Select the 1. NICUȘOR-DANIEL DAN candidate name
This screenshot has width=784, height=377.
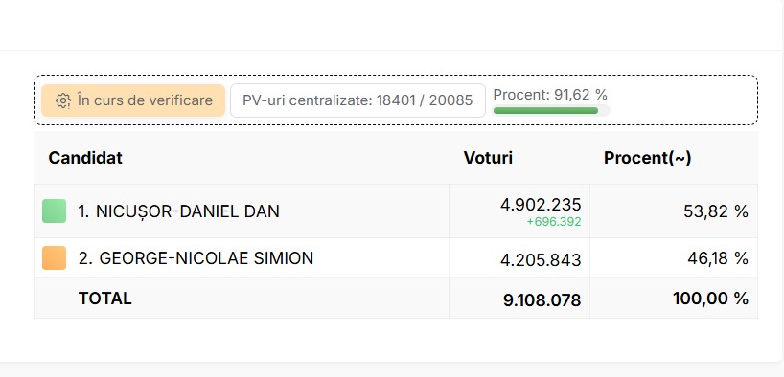[178, 211]
